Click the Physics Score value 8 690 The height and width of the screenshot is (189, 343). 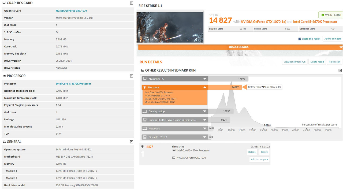[x=287, y=29]
